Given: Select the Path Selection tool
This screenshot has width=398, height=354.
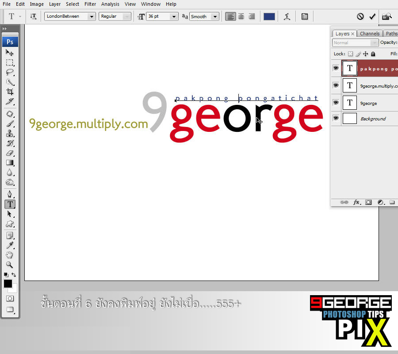Looking at the screenshot, I should coord(10,214).
